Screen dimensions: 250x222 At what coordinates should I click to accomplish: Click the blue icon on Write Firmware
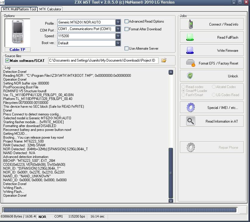pos(190,50)
